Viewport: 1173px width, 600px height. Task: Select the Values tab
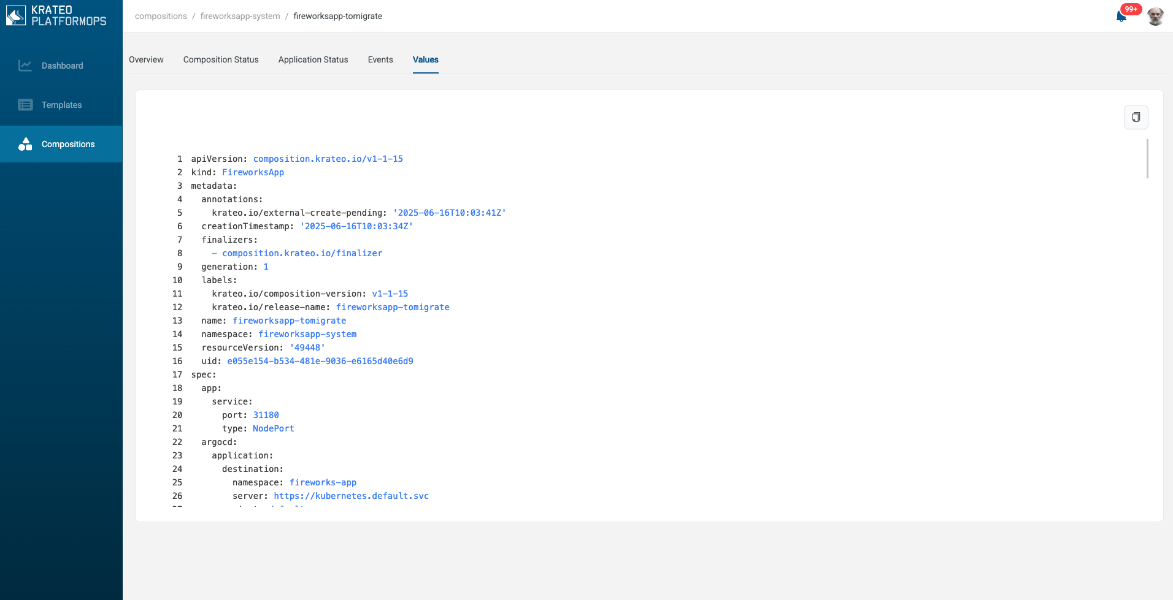[x=425, y=59]
